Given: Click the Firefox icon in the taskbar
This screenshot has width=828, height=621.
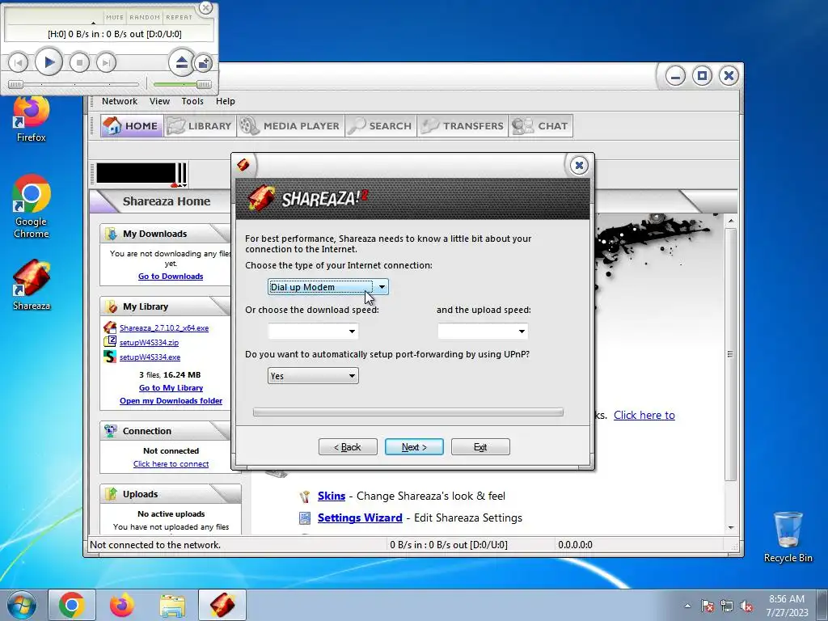Looking at the screenshot, I should tap(122, 605).
